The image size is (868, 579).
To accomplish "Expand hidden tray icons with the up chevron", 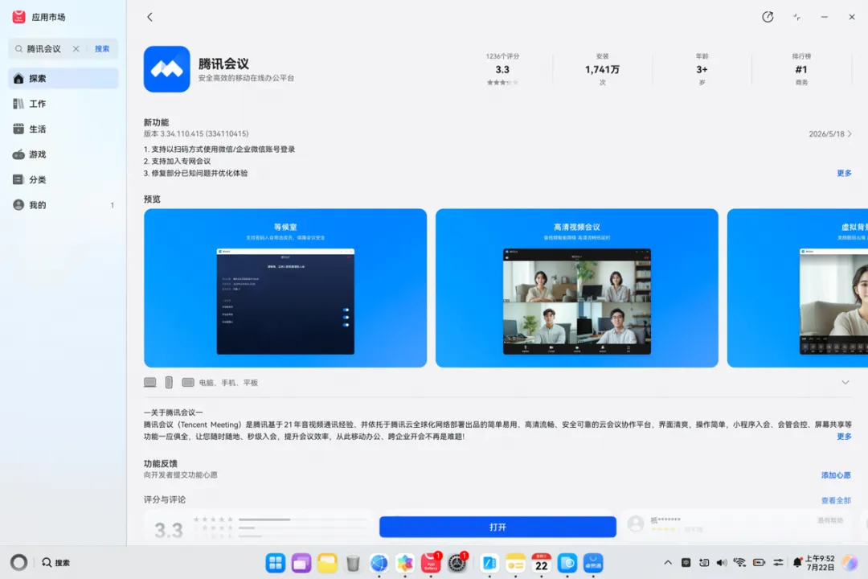I will click(668, 562).
